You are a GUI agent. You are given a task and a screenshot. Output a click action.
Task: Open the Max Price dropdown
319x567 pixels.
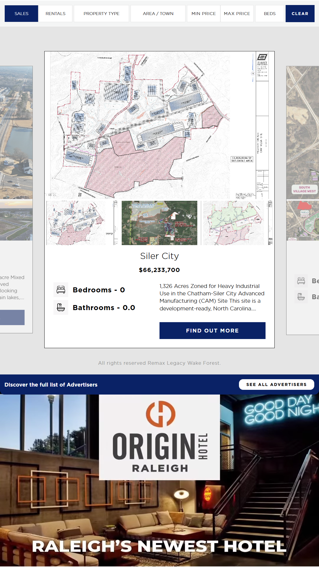pyautogui.click(x=237, y=14)
